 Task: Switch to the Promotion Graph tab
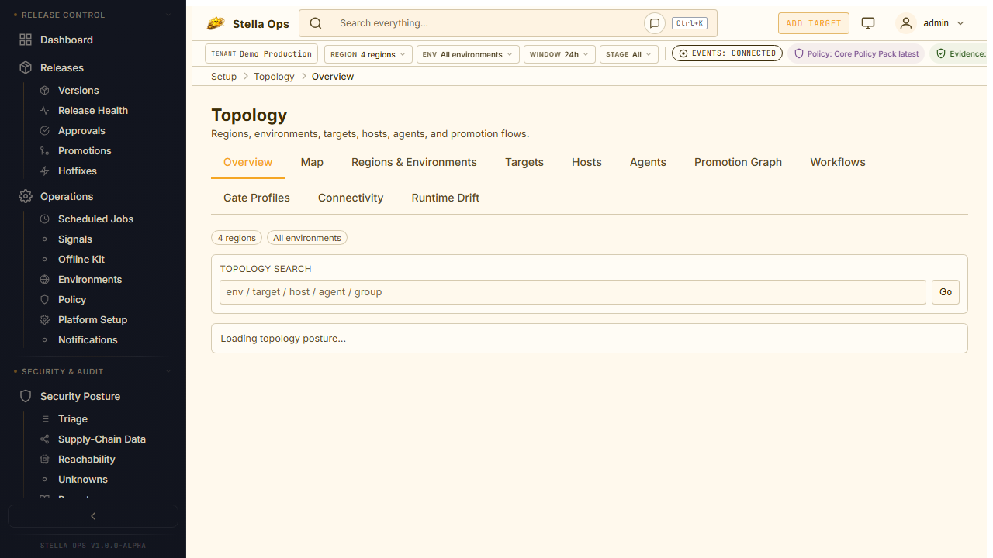point(738,162)
